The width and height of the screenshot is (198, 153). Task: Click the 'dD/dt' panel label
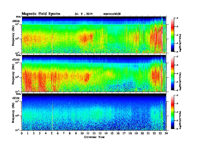[x=16, y=59]
